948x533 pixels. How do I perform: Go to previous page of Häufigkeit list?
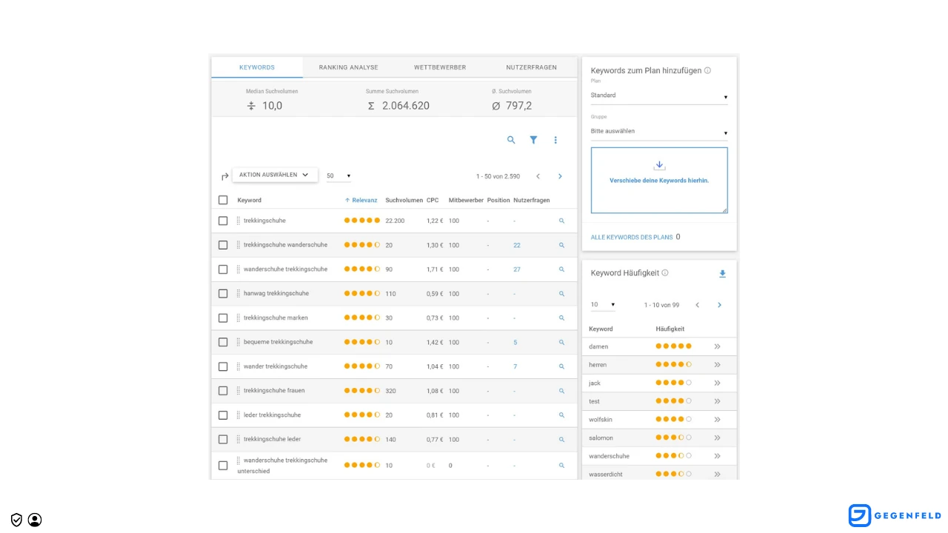pyautogui.click(x=697, y=305)
